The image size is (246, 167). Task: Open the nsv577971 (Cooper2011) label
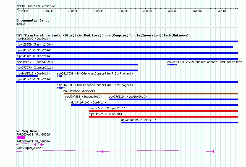click(x=107, y=108)
